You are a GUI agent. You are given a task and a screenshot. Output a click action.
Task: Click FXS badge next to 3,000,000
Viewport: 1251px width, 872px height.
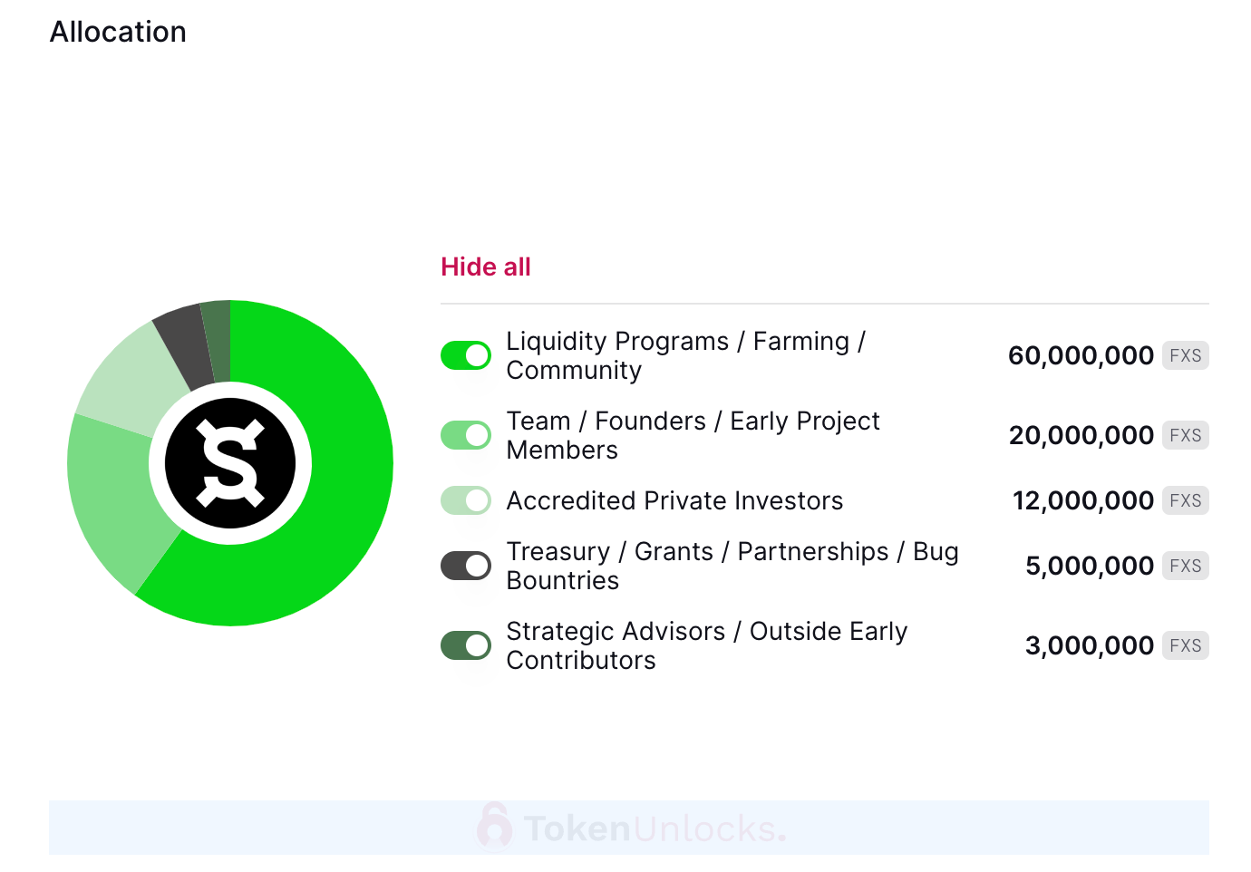pyautogui.click(x=1186, y=645)
